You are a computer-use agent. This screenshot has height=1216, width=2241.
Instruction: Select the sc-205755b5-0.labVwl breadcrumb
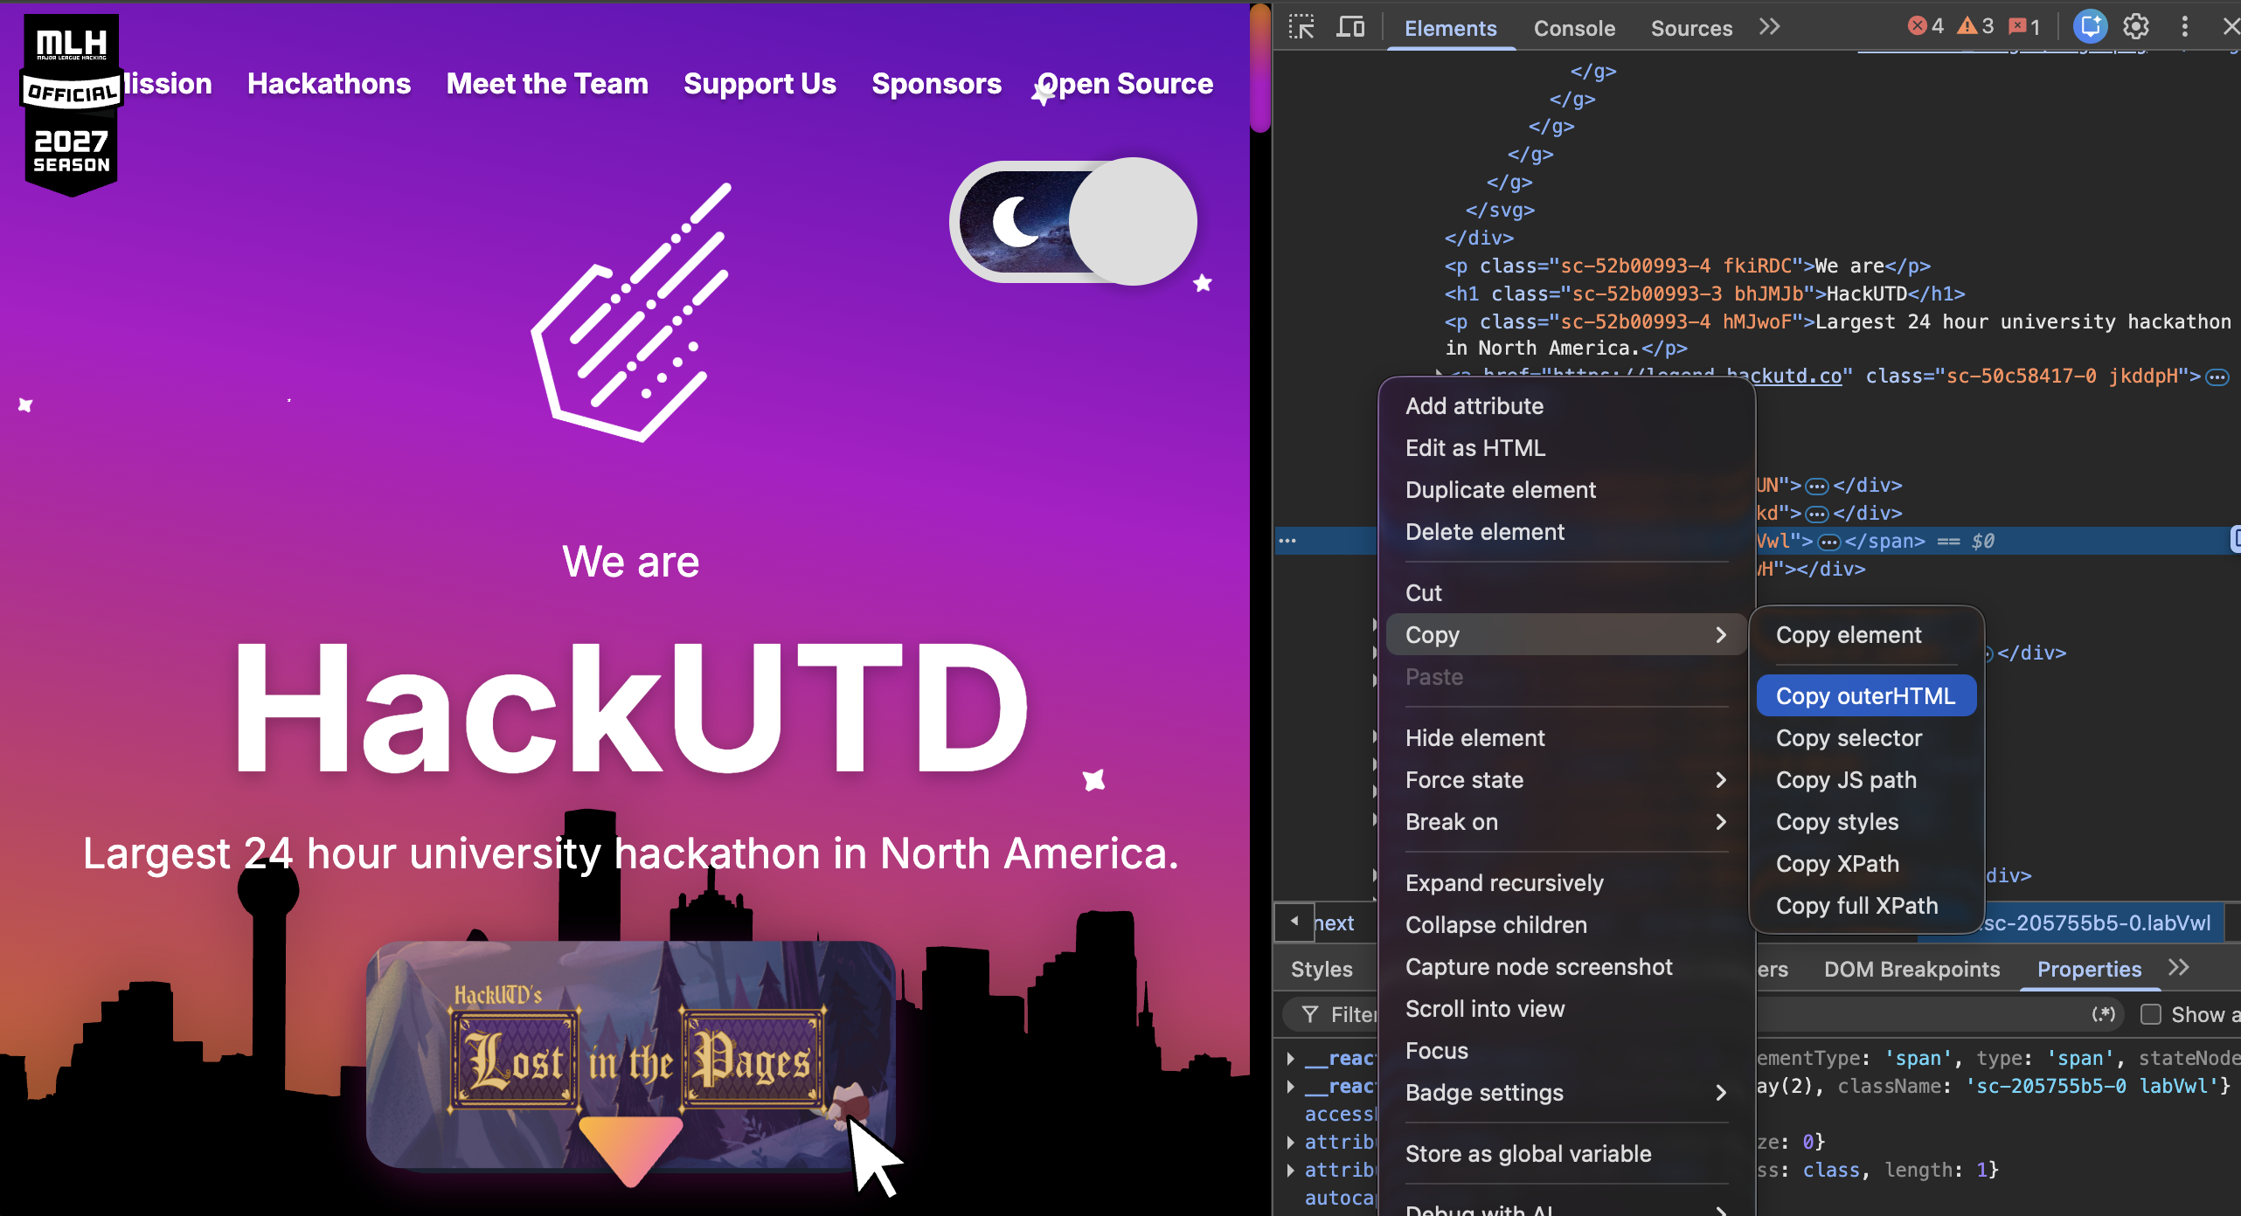point(2096,922)
